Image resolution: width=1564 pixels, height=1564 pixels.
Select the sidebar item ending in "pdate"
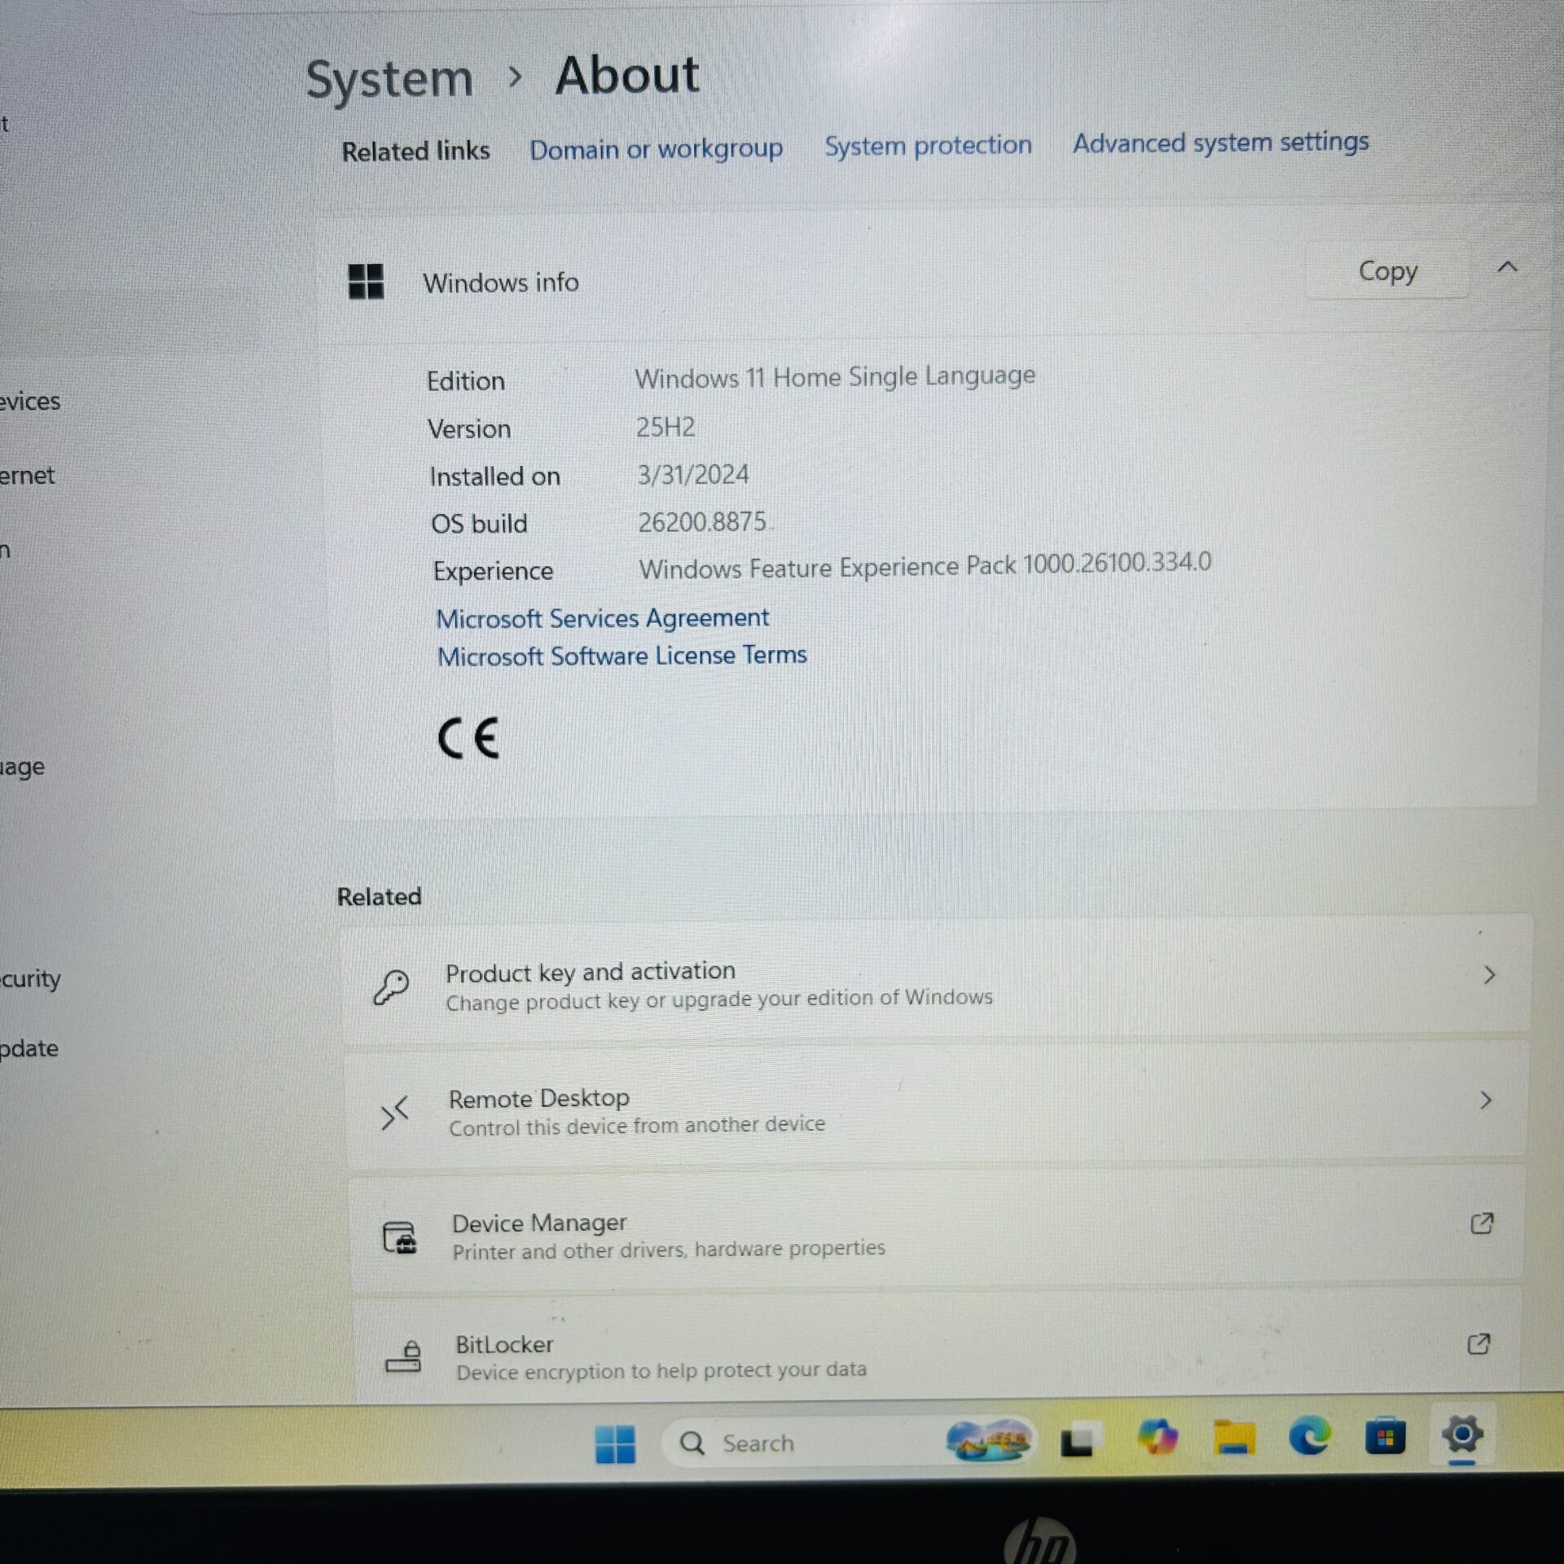pos(29,1048)
